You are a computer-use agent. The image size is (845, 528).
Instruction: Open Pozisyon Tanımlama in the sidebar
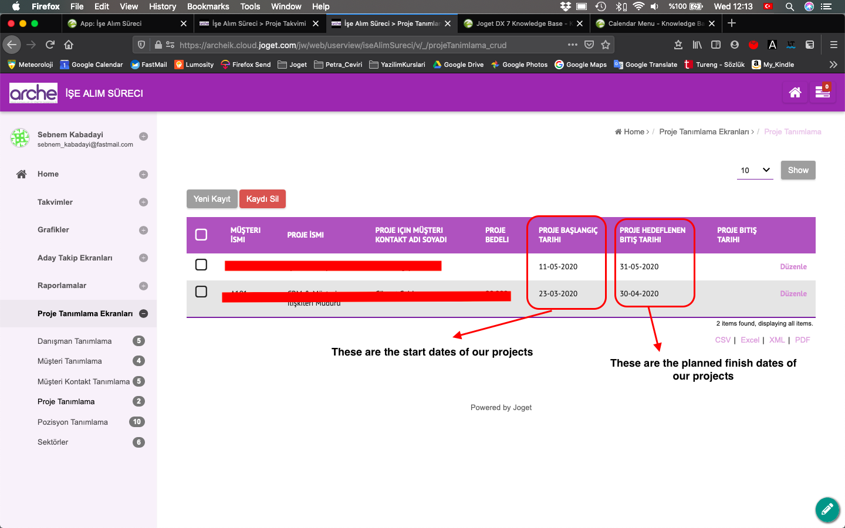pos(73,422)
